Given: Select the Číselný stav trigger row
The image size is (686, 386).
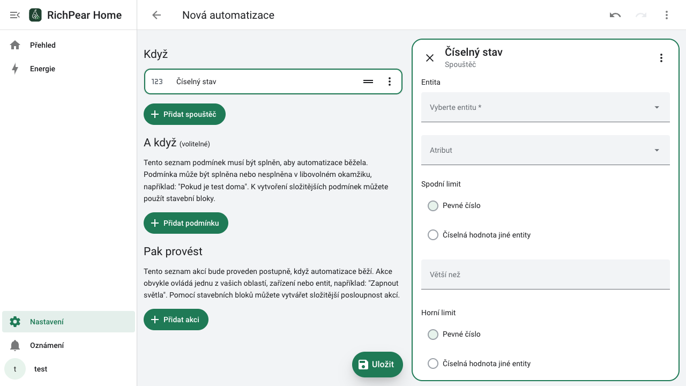Looking at the screenshot, I should coord(273,81).
